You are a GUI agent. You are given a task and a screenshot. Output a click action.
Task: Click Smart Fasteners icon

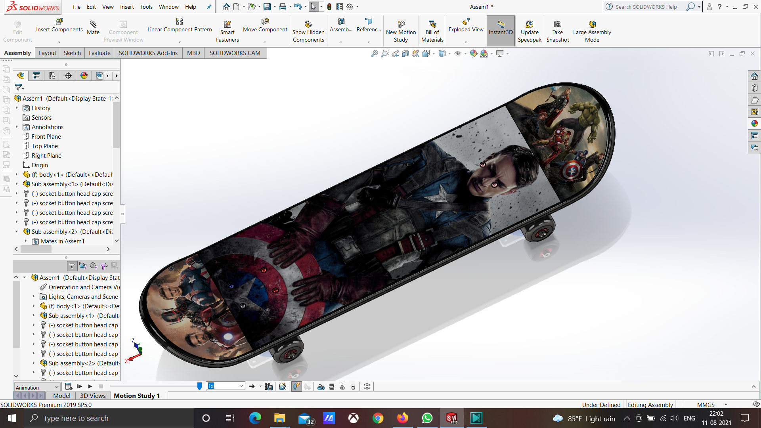228,24
